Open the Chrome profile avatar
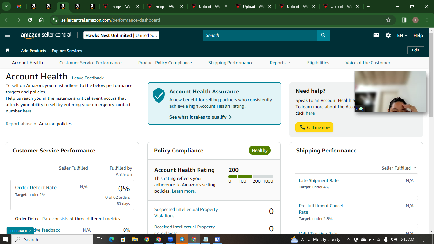 click(416, 20)
